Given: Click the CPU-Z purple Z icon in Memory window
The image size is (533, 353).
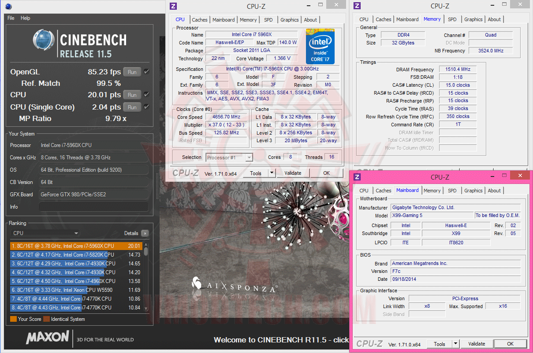Looking at the screenshot, I should pos(357,6).
